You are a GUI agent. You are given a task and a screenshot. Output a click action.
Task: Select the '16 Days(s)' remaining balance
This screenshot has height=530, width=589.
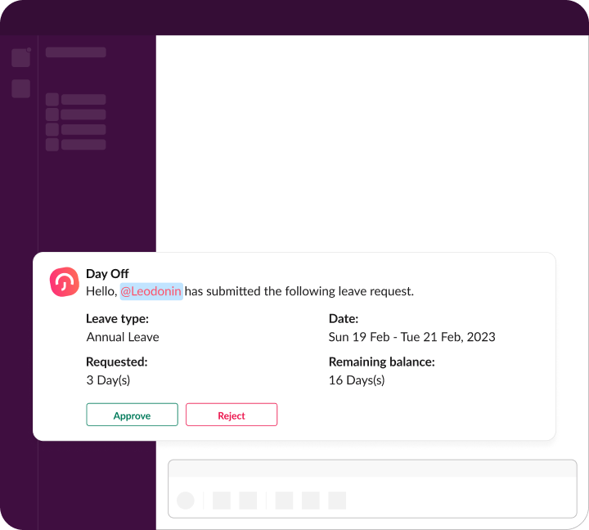coord(357,380)
